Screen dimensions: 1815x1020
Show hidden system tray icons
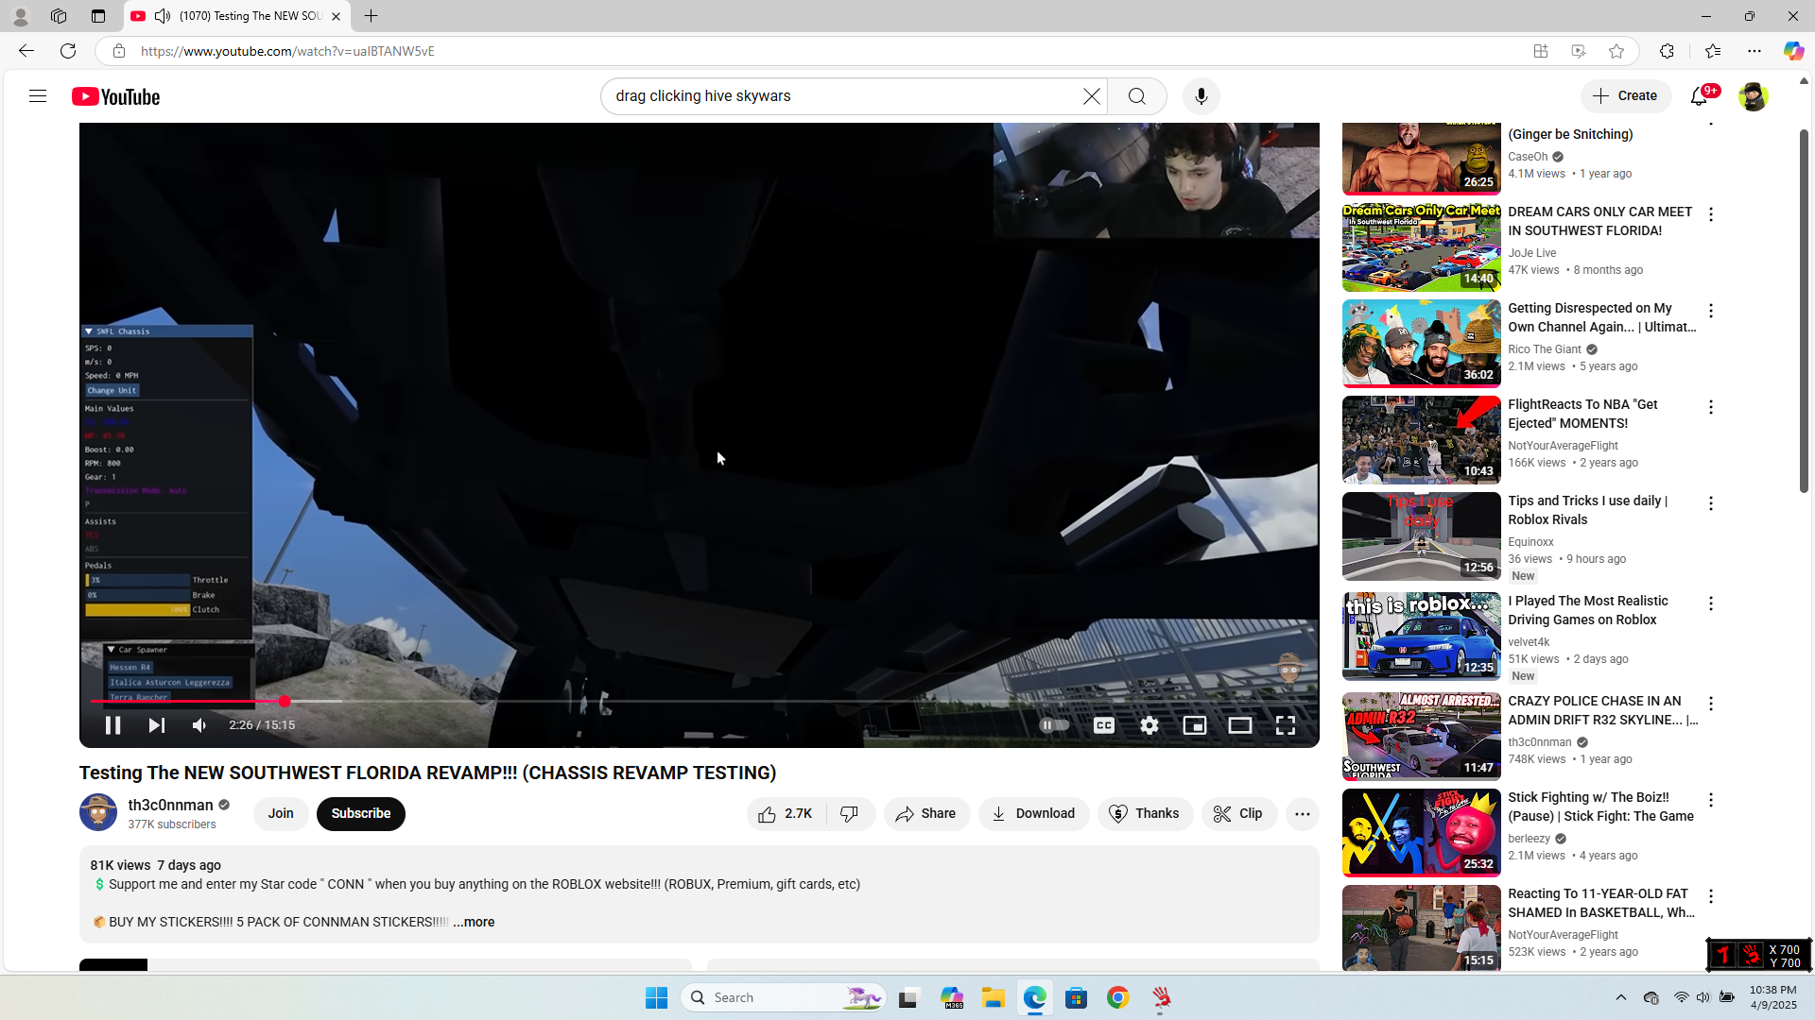[1621, 997]
